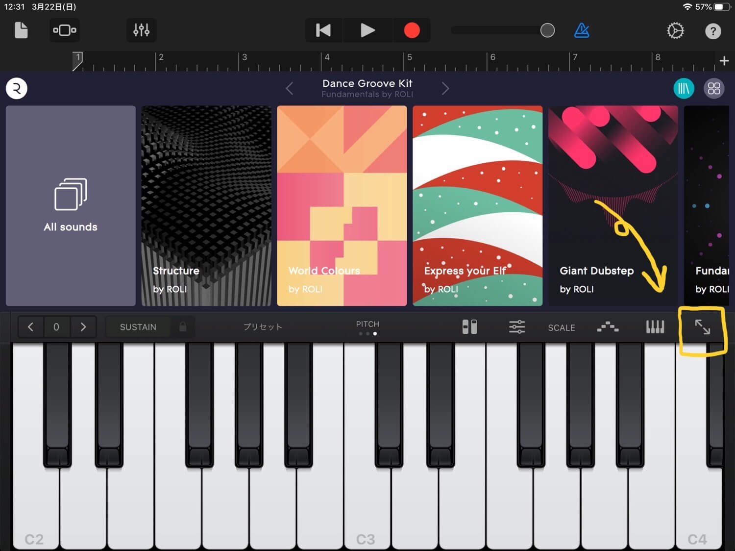
Task: Open the keyboard layout icon
Action: 655,327
